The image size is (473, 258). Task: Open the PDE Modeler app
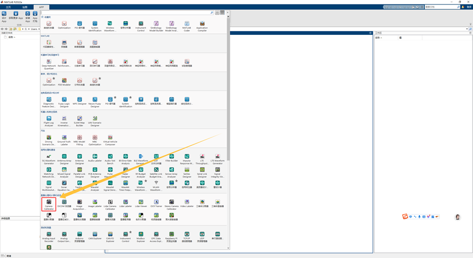pos(65,82)
